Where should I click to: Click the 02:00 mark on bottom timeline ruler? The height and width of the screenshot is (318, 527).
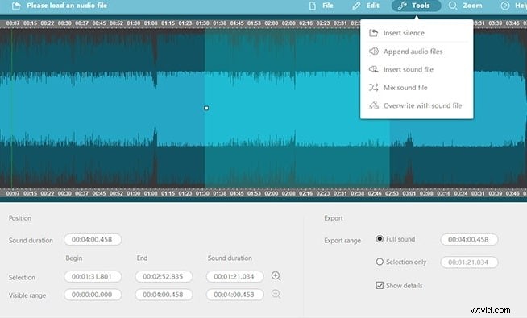pos(272,193)
